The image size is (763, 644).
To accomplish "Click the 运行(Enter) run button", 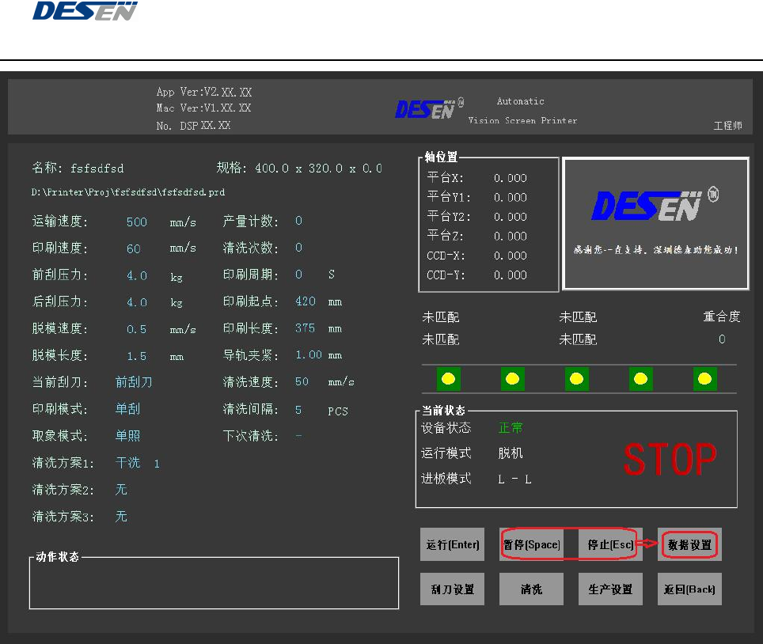I will (x=452, y=544).
